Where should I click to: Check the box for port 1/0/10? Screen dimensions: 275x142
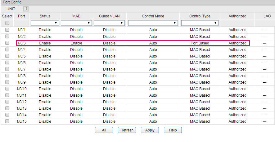(x=7, y=89)
